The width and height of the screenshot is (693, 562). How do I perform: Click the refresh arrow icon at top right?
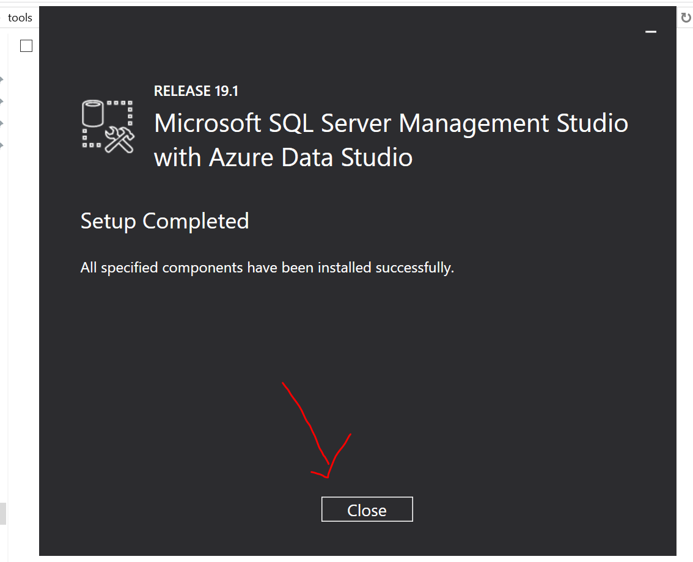[x=686, y=18]
